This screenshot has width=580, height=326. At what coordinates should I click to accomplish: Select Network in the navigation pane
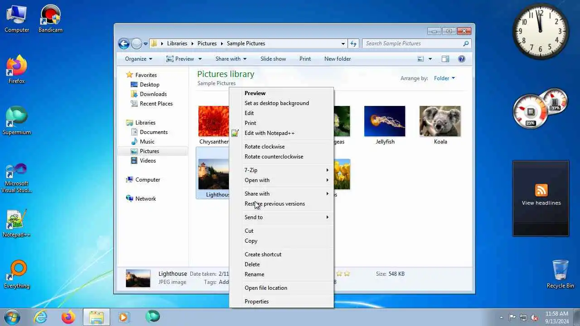click(145, 199)
